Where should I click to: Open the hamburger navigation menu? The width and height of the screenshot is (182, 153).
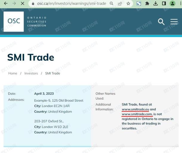tap(174, 22)
